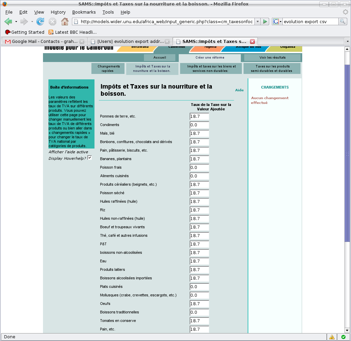Click the search magnifier icon
This screenshot has height=341, width=351.
click(x=342, y=22)
